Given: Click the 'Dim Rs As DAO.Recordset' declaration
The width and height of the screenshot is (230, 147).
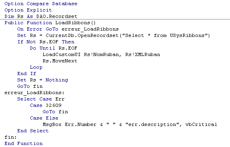Looking at the screenshot, I should coord(41,16).
